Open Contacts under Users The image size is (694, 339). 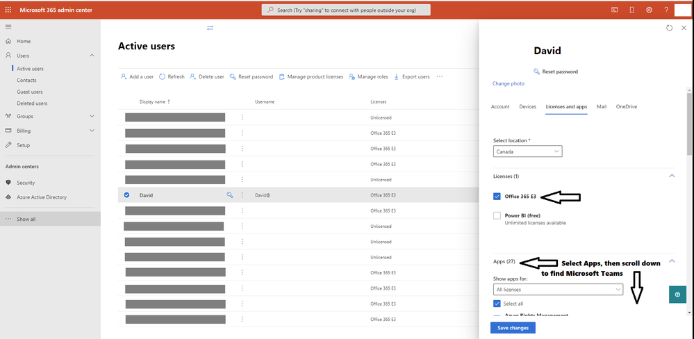[26, 80]
